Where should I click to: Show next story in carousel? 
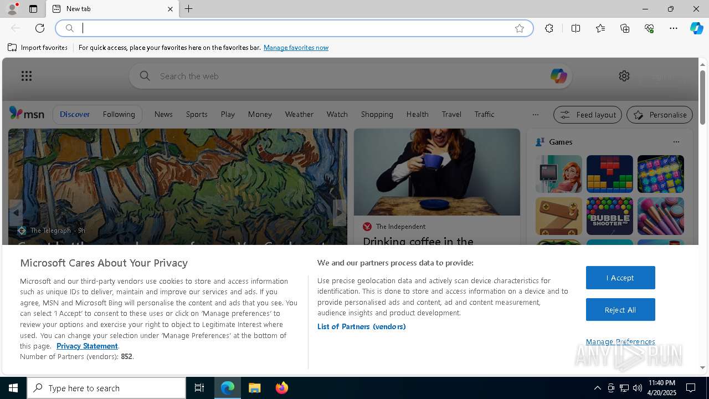tap(340, 213)
